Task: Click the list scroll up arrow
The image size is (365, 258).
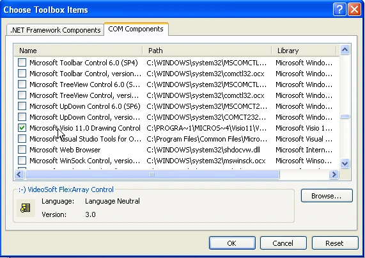Action: tap(345, 50)
